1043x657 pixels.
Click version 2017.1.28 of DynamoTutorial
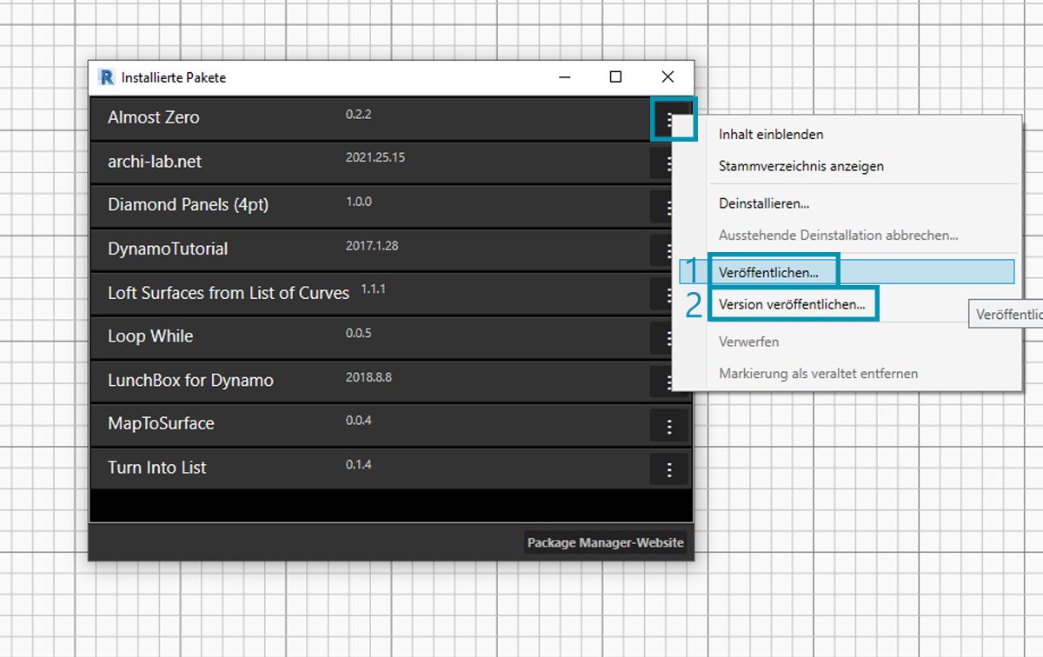coord(372,246)
